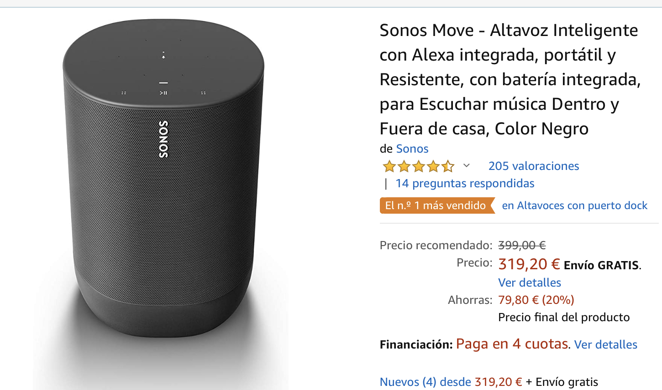Expand the rating breakdown chevron
The image size is (662, 390).
pyautogui.click(x=466, y=165)
